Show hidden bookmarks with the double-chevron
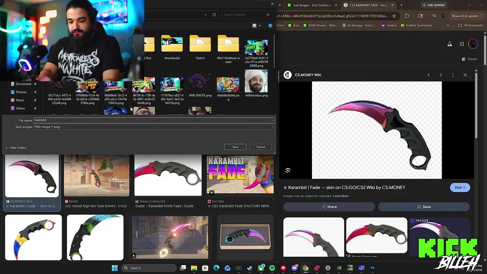 click(x=448, y=25)
